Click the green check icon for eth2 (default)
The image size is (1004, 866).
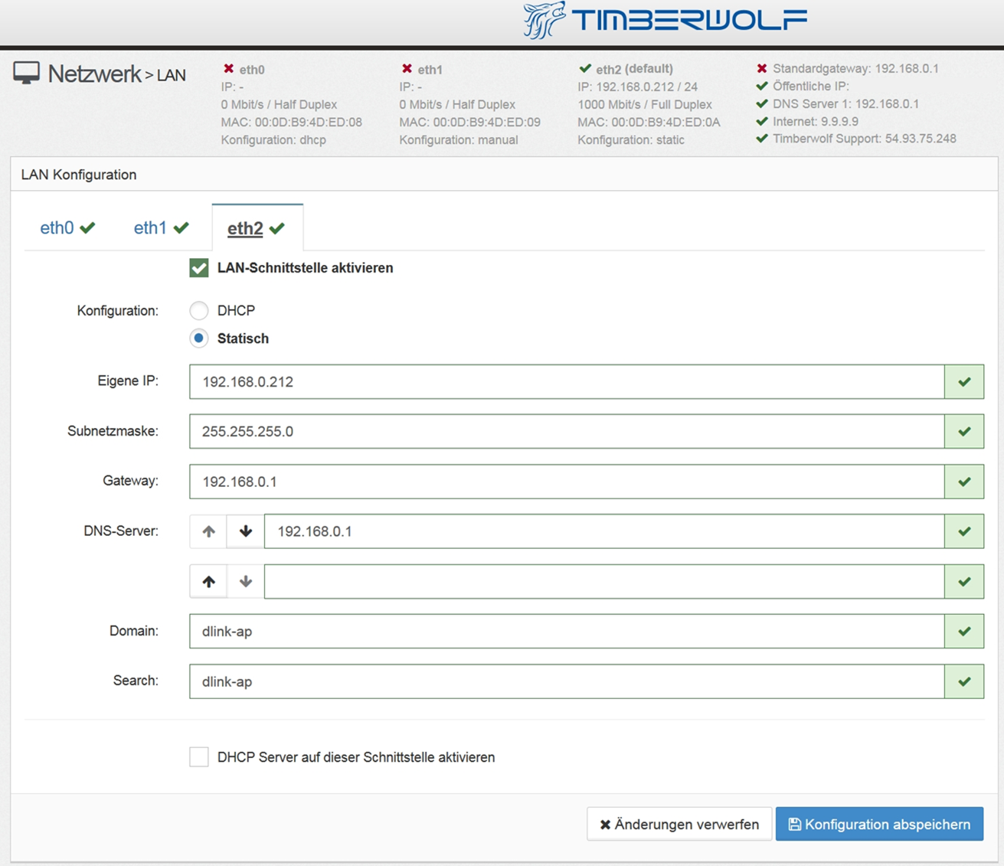[585, 68]
